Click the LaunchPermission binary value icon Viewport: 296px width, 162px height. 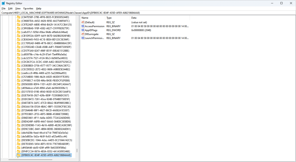tap(83, 38)
